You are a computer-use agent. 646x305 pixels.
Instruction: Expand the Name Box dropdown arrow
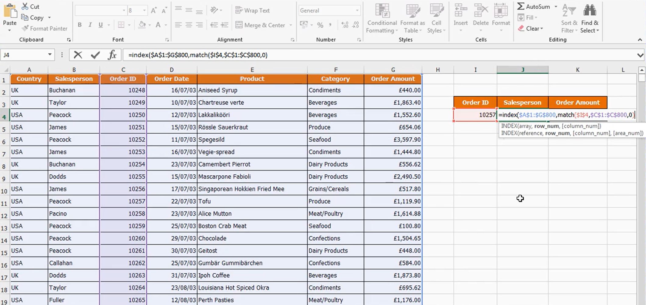click(50, 55)
